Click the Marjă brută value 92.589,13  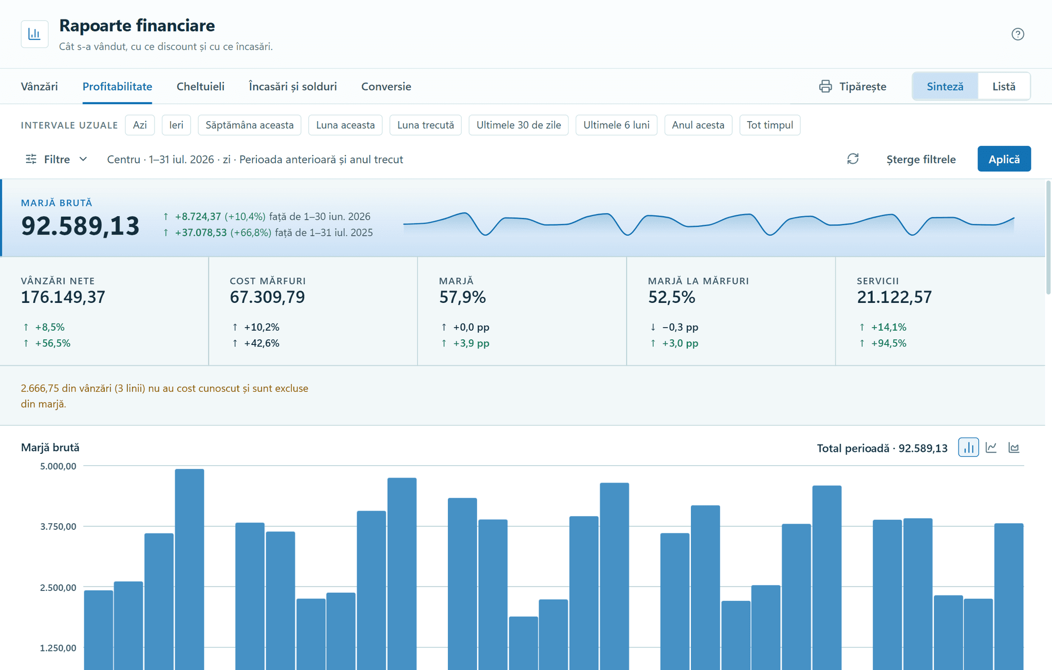click(80, 226)
